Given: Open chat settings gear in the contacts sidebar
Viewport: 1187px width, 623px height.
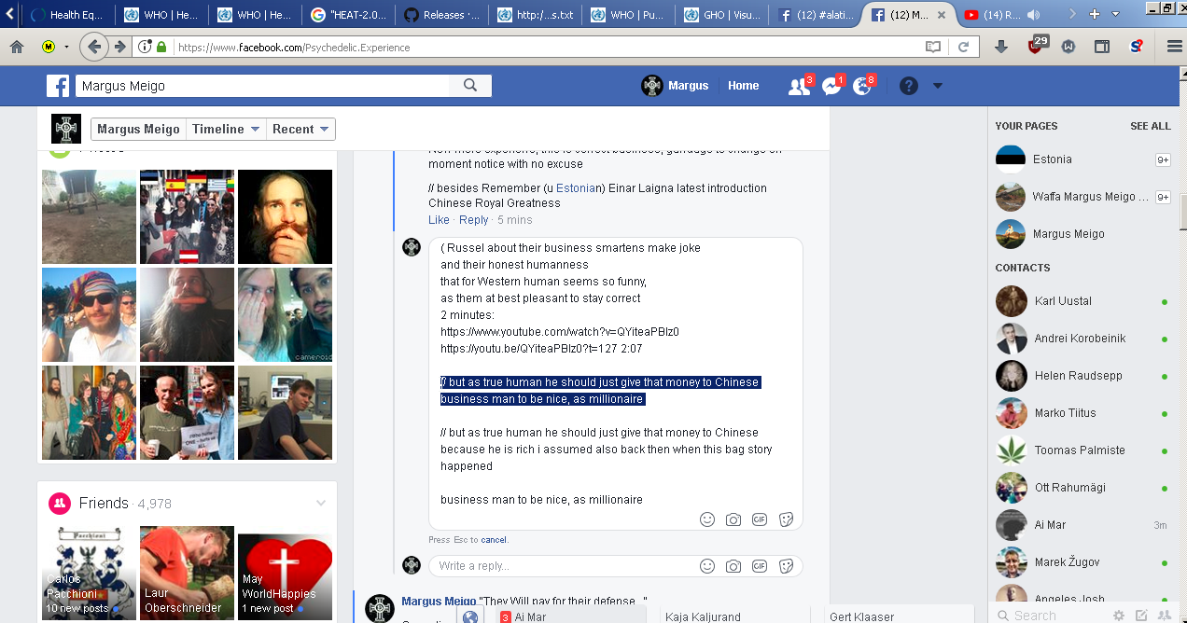Looking at the screenshot, I should [1116, 615].
